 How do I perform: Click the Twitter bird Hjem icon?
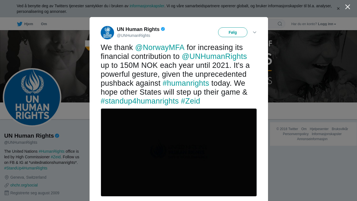pyautogui.click(x=20, y=24)
